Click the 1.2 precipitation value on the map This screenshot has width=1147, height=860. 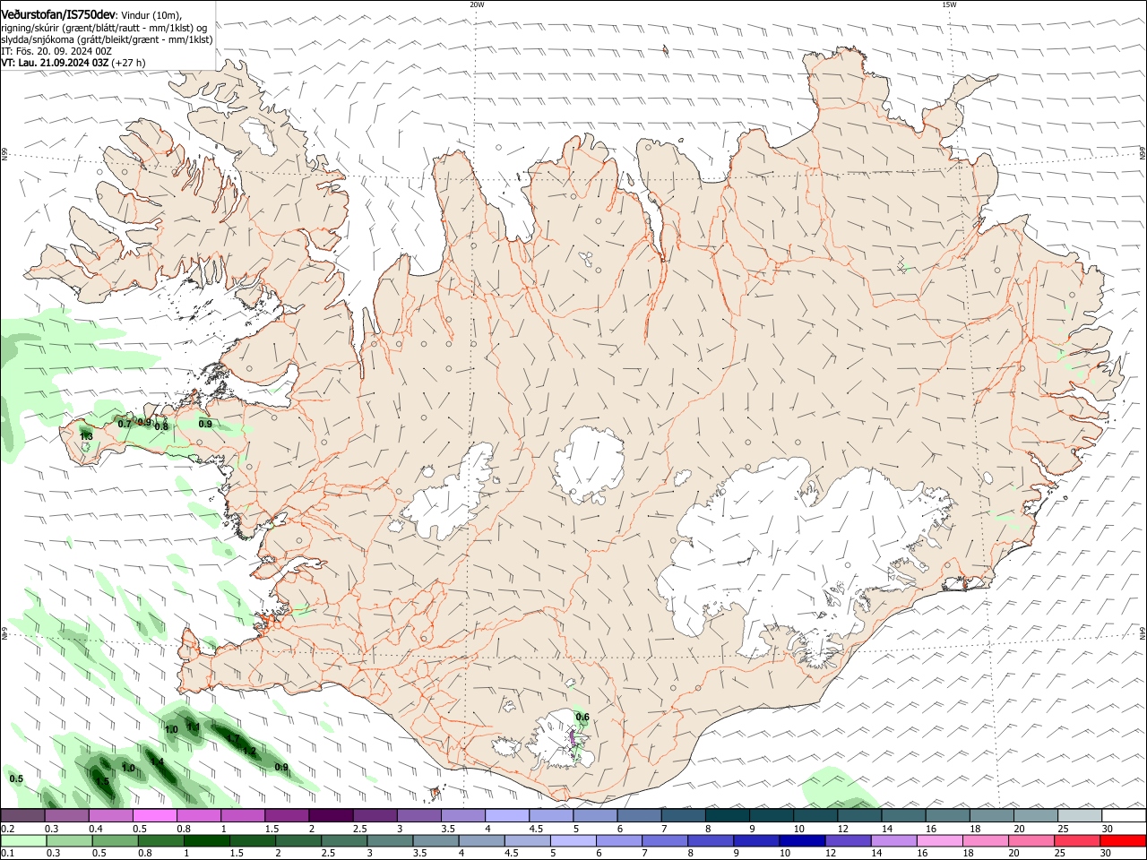pos(250,751)
